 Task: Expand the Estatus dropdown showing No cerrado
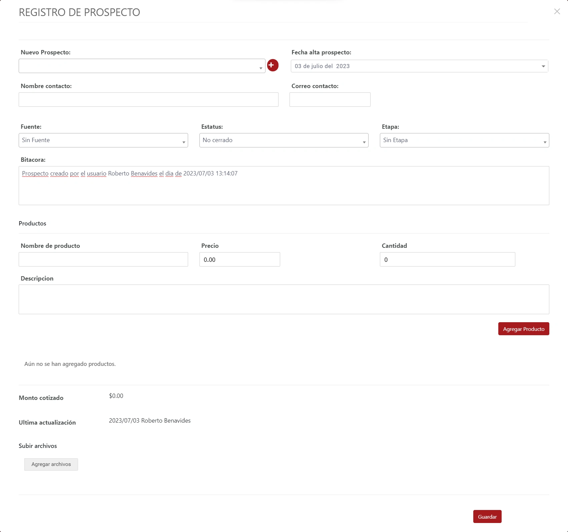click(x=284, y=140)
